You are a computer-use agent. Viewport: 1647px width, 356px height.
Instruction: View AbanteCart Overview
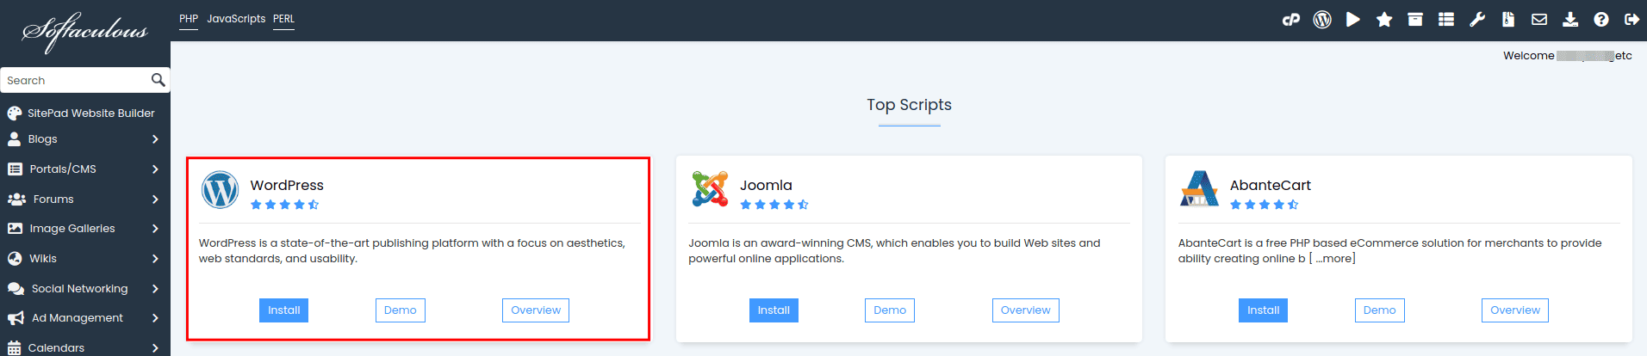(1515, 310)
